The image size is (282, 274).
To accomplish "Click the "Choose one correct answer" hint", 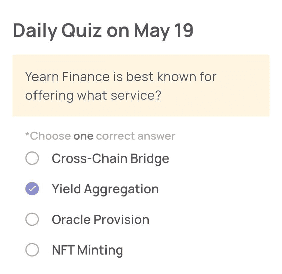I will 100,136.
